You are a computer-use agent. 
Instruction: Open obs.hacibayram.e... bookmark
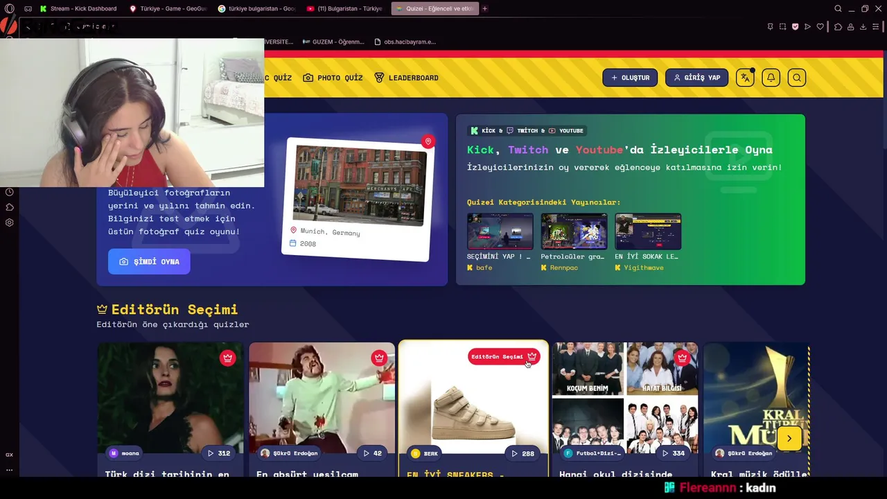point(405,42)
